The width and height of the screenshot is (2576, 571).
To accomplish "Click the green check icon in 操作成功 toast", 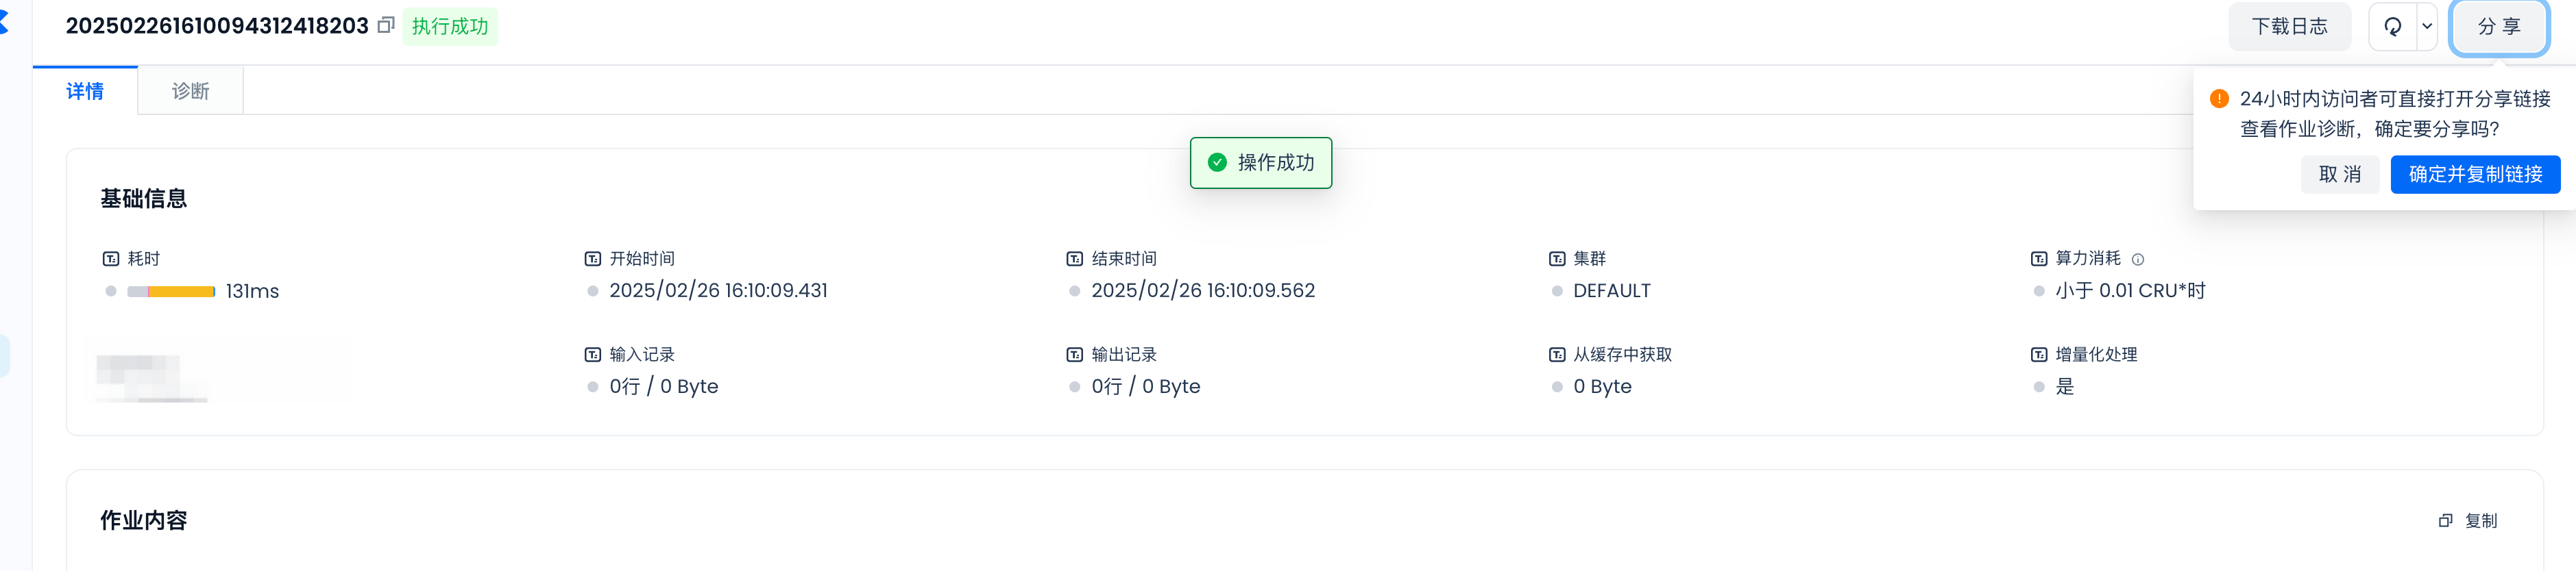I will 1217,163.
